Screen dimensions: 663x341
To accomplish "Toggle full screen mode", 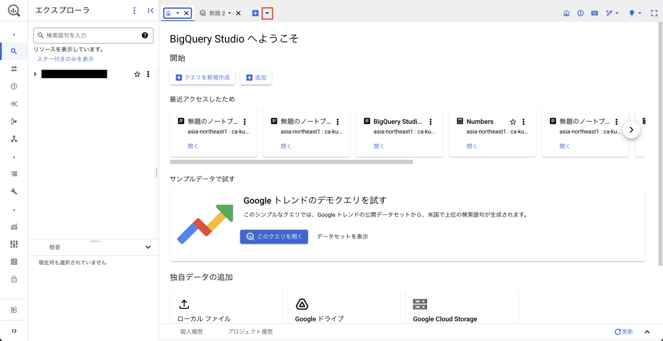I will click(x=654, y=13).
